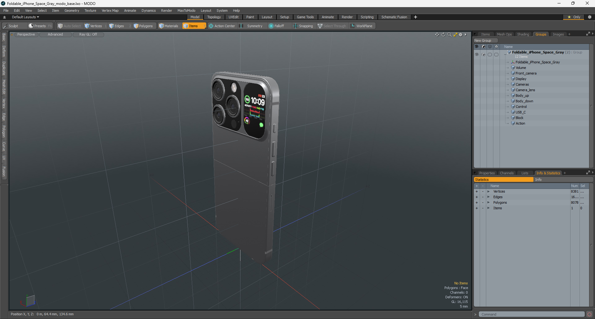Toggle Ray GL off/on
The width and height of the screenshot is (595, 319).
click(88, 35)
